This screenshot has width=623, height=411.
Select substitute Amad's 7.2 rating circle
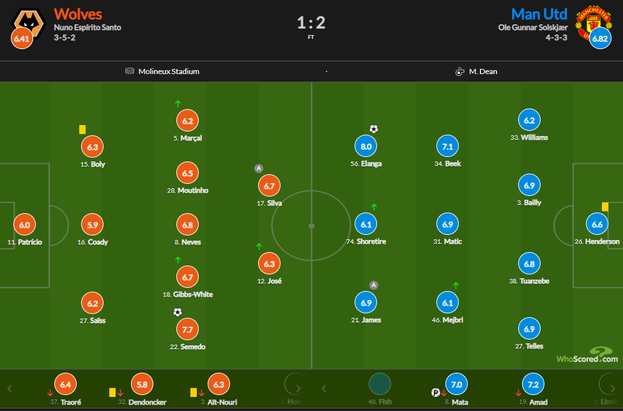(533, 384)
